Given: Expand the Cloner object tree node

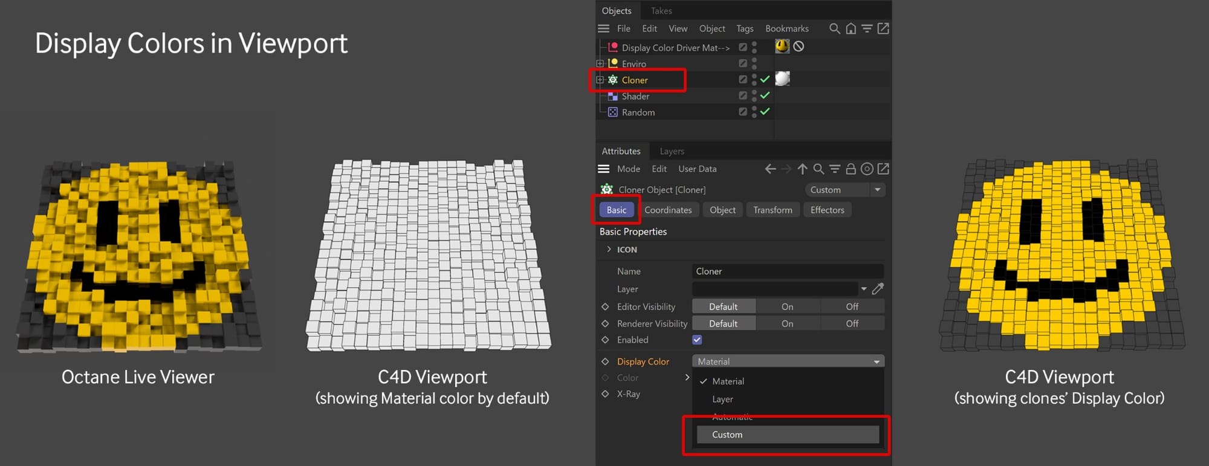Looking at the screenshot, I should click(600, 80).
